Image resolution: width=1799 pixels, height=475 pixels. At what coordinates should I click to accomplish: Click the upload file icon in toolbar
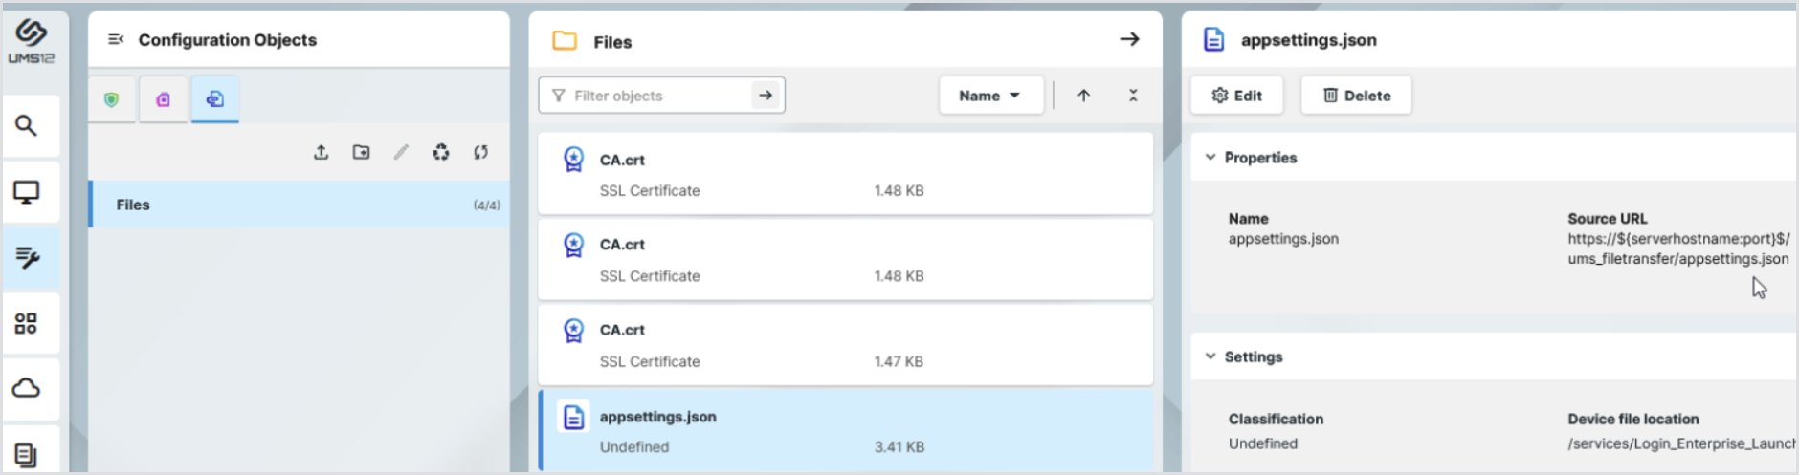(x=322, y=152)
